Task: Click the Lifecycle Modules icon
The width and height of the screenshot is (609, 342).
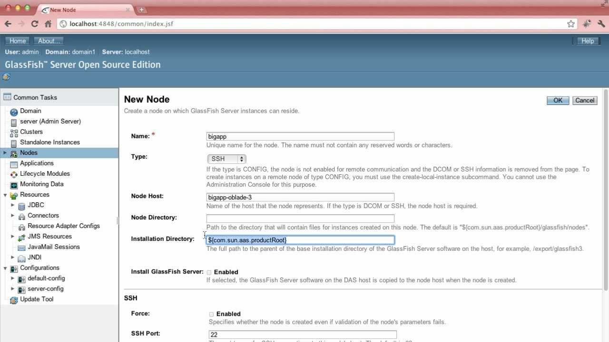Action: (x=14, y=174)
